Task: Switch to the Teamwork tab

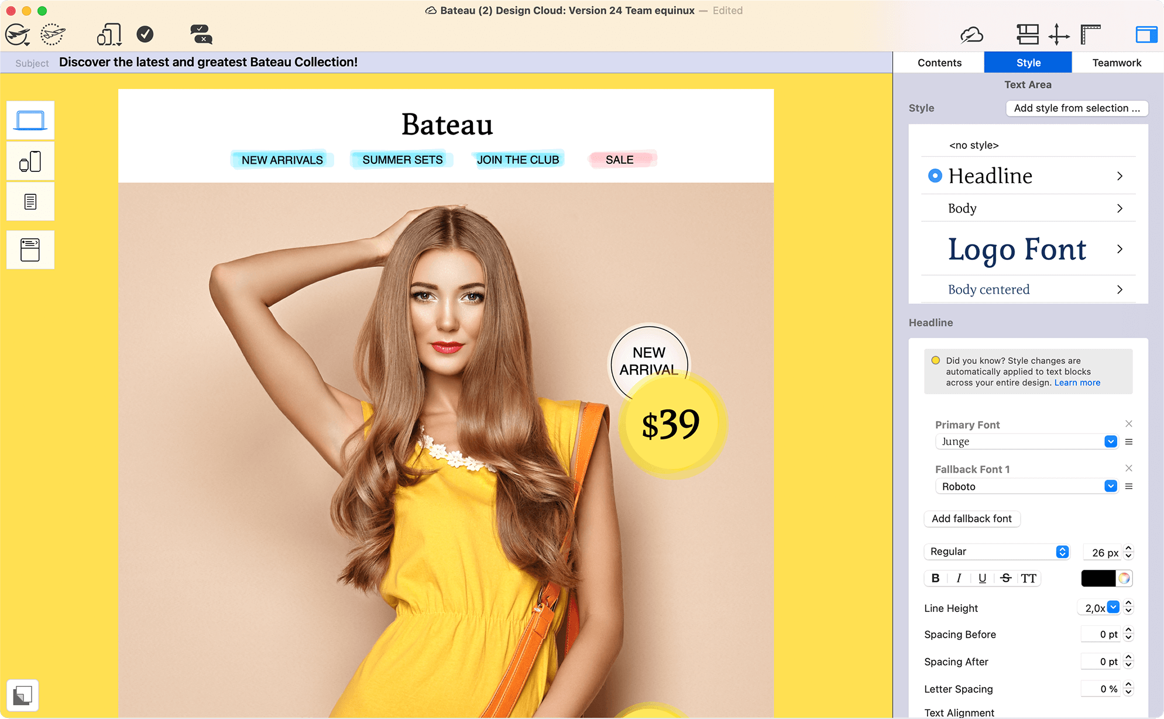Action: coord(1117,63)
